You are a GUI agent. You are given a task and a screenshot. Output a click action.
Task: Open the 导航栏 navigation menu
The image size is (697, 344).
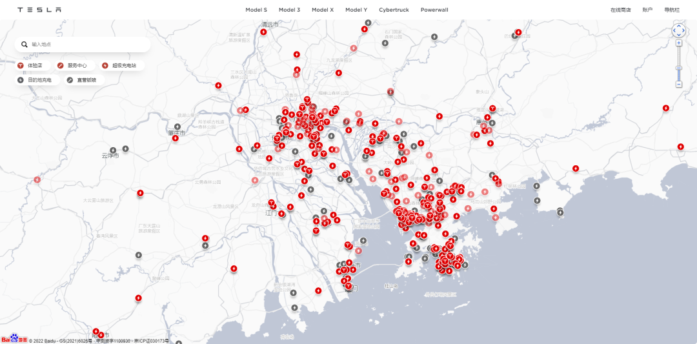[672, 10]
